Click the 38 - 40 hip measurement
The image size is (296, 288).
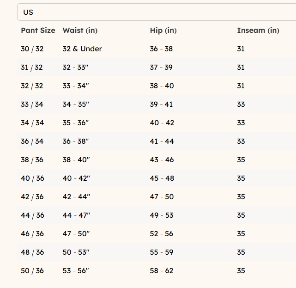tap(162, 86)
